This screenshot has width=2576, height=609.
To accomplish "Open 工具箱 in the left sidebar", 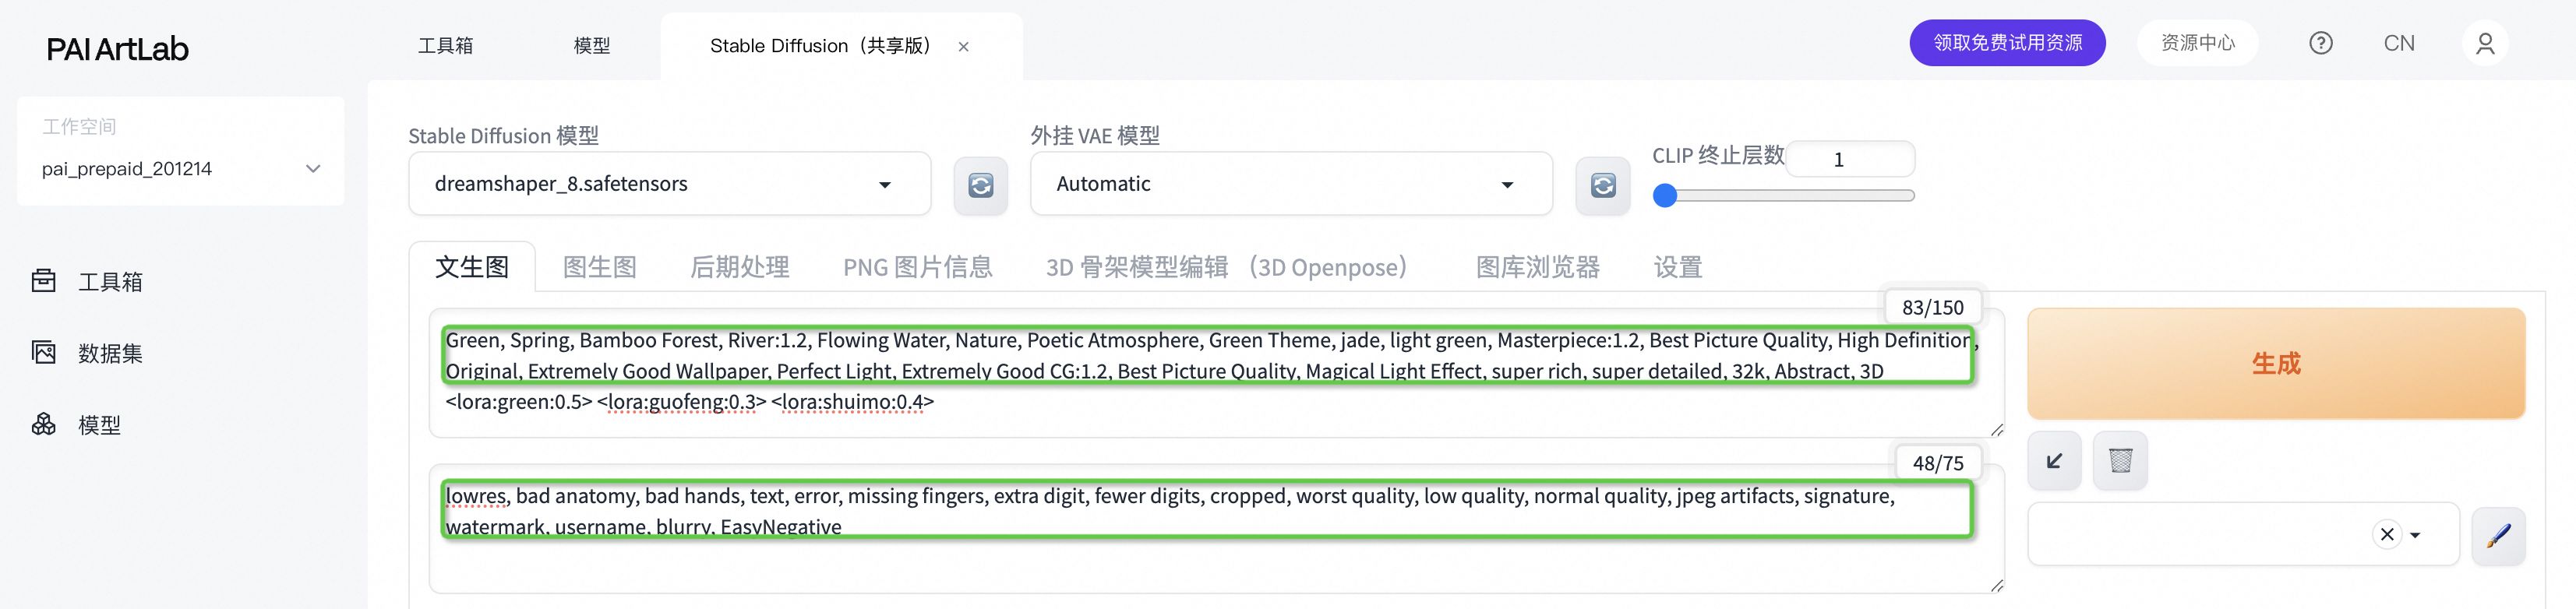I will pos(110,282).
